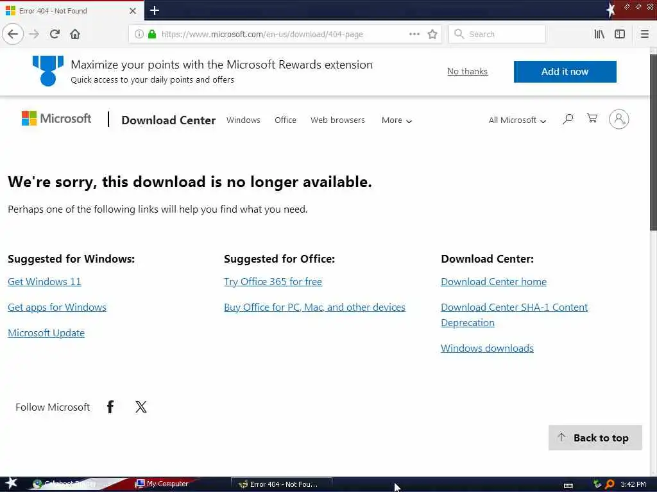Open the Download Center home link

point(493,282)
